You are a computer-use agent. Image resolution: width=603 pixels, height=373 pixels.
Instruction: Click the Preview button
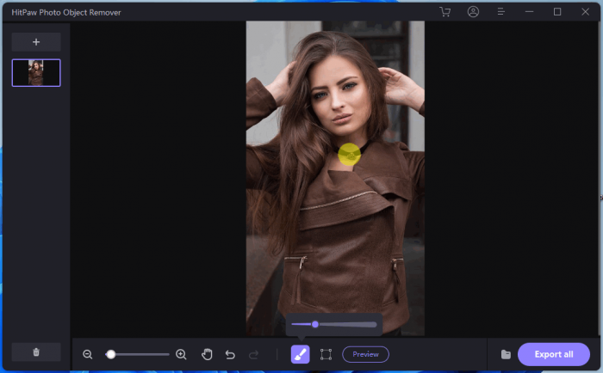click(x=365, y=354)
